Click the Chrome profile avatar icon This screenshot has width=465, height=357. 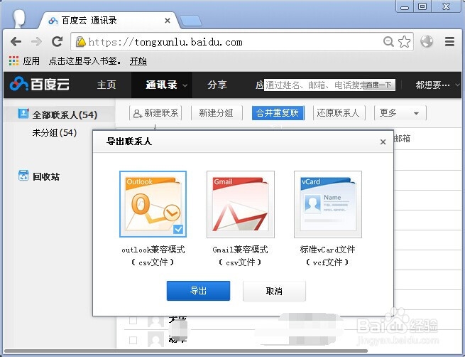(x=20, y=18)
